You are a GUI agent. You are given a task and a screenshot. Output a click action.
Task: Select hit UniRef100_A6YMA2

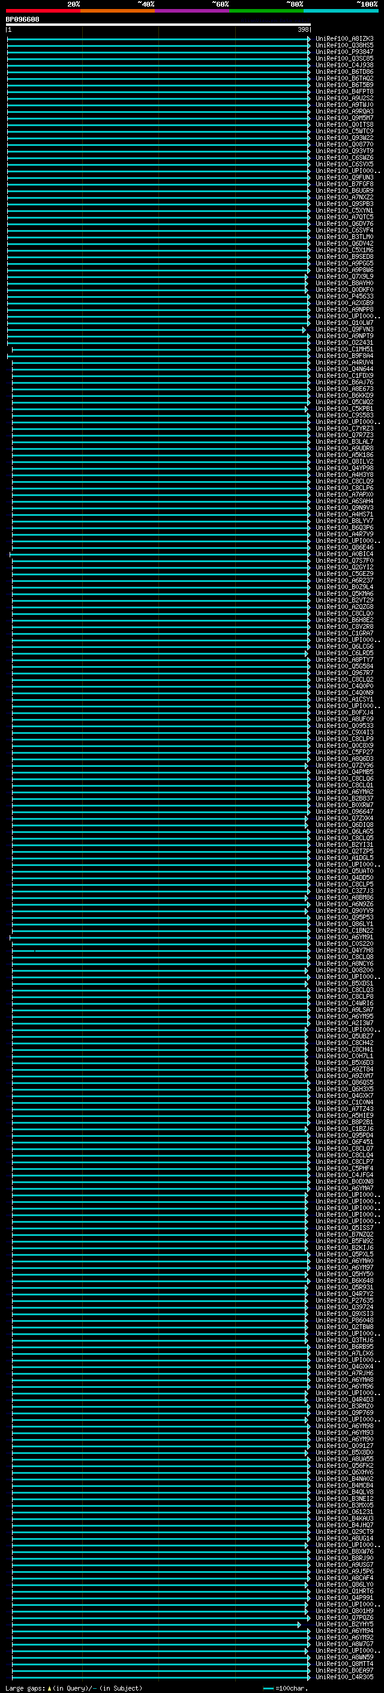(x=344, y=792)
